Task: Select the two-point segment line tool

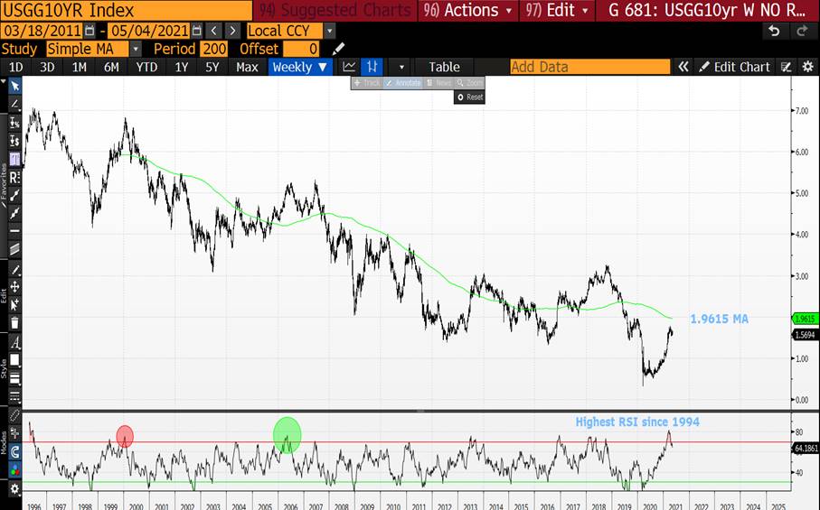Action: click(14, 196)
